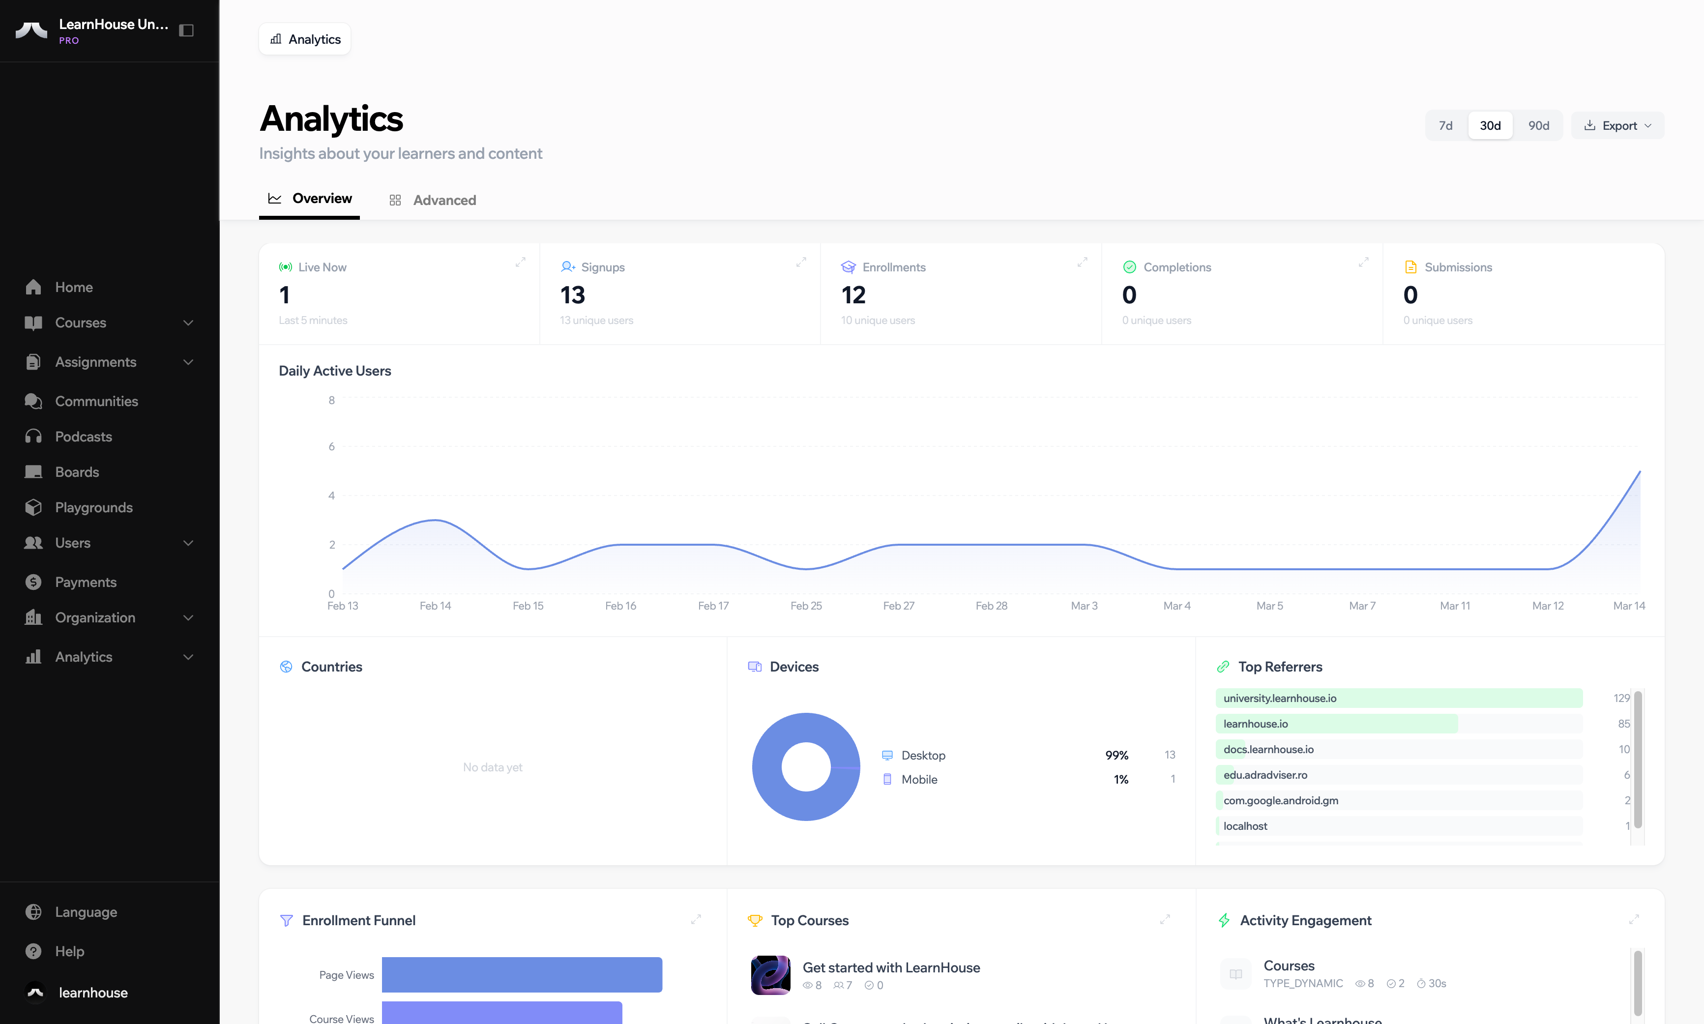Viewport: 1704px width, 1024px height.
Task: Collapse sidebar using the panel icon
Action: tap(186, 30)
